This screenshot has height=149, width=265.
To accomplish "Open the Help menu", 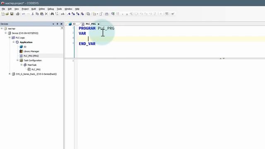I will click(77, 9).
